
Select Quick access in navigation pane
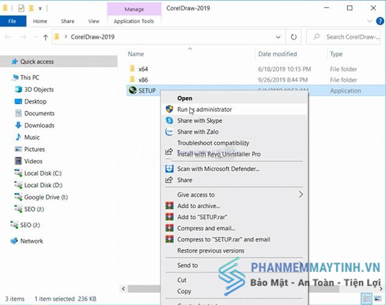pyautogui.click(x=59, y=61)
